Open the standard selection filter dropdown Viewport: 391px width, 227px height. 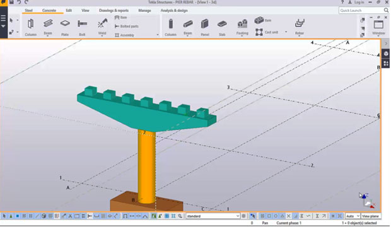click(213, 216)
